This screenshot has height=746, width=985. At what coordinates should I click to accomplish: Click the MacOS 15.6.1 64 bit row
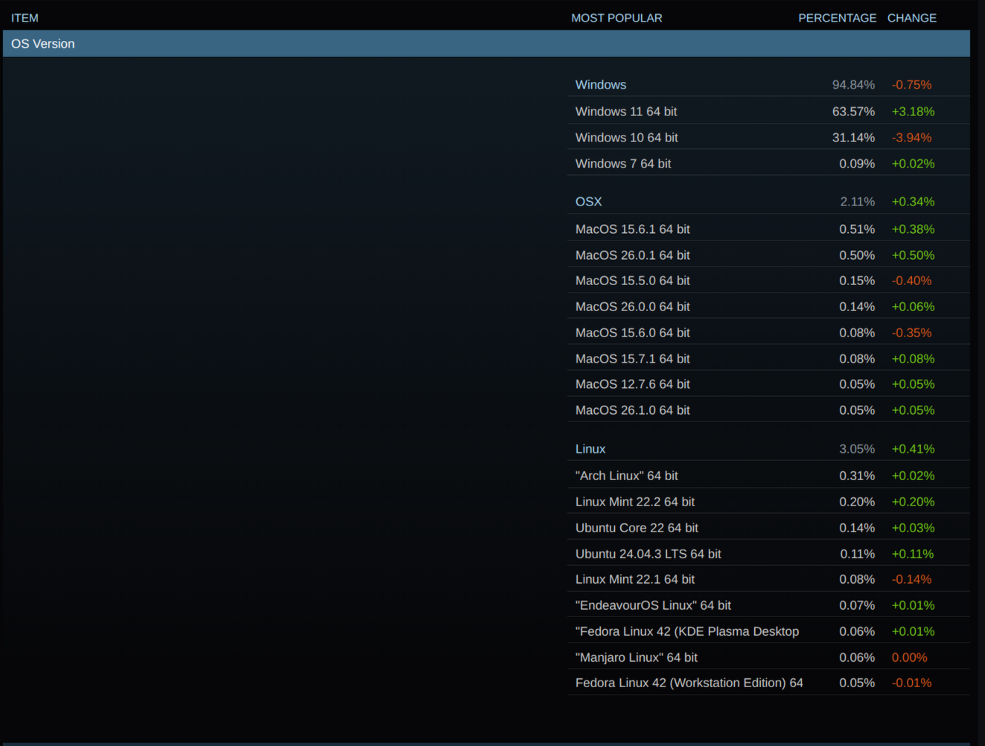(x=768, y=229)
